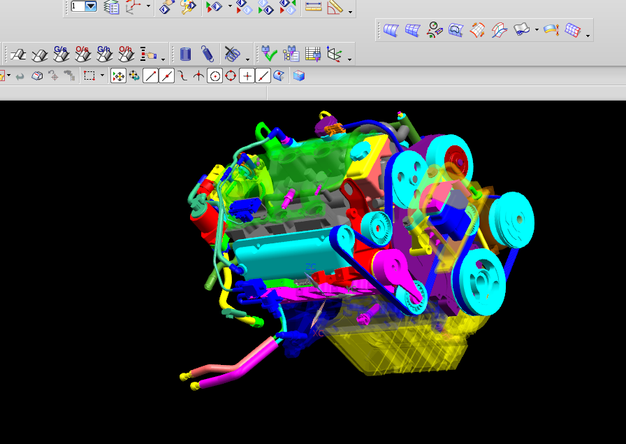This screenshot has height=444, width=626.
Task: Click the green checkmark verification icon
Action: click(x=270, y=54)
